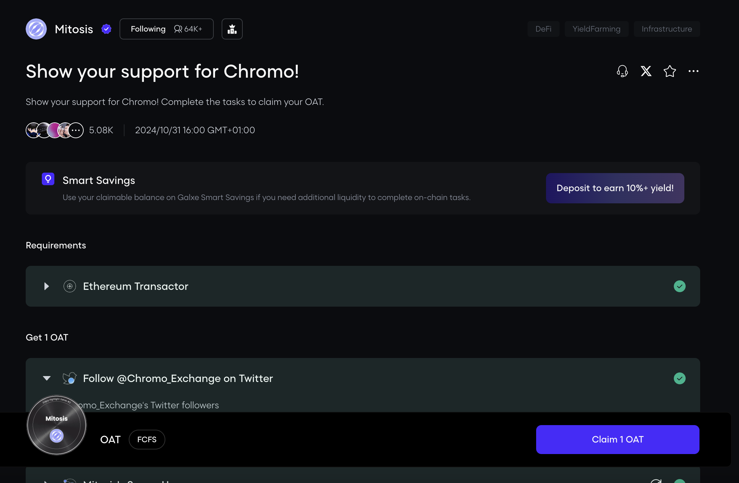Open the Mitosis OAT badge thumbnail
Image resolution: width=739 pixels, height=483 pixels.
(57, 425)
